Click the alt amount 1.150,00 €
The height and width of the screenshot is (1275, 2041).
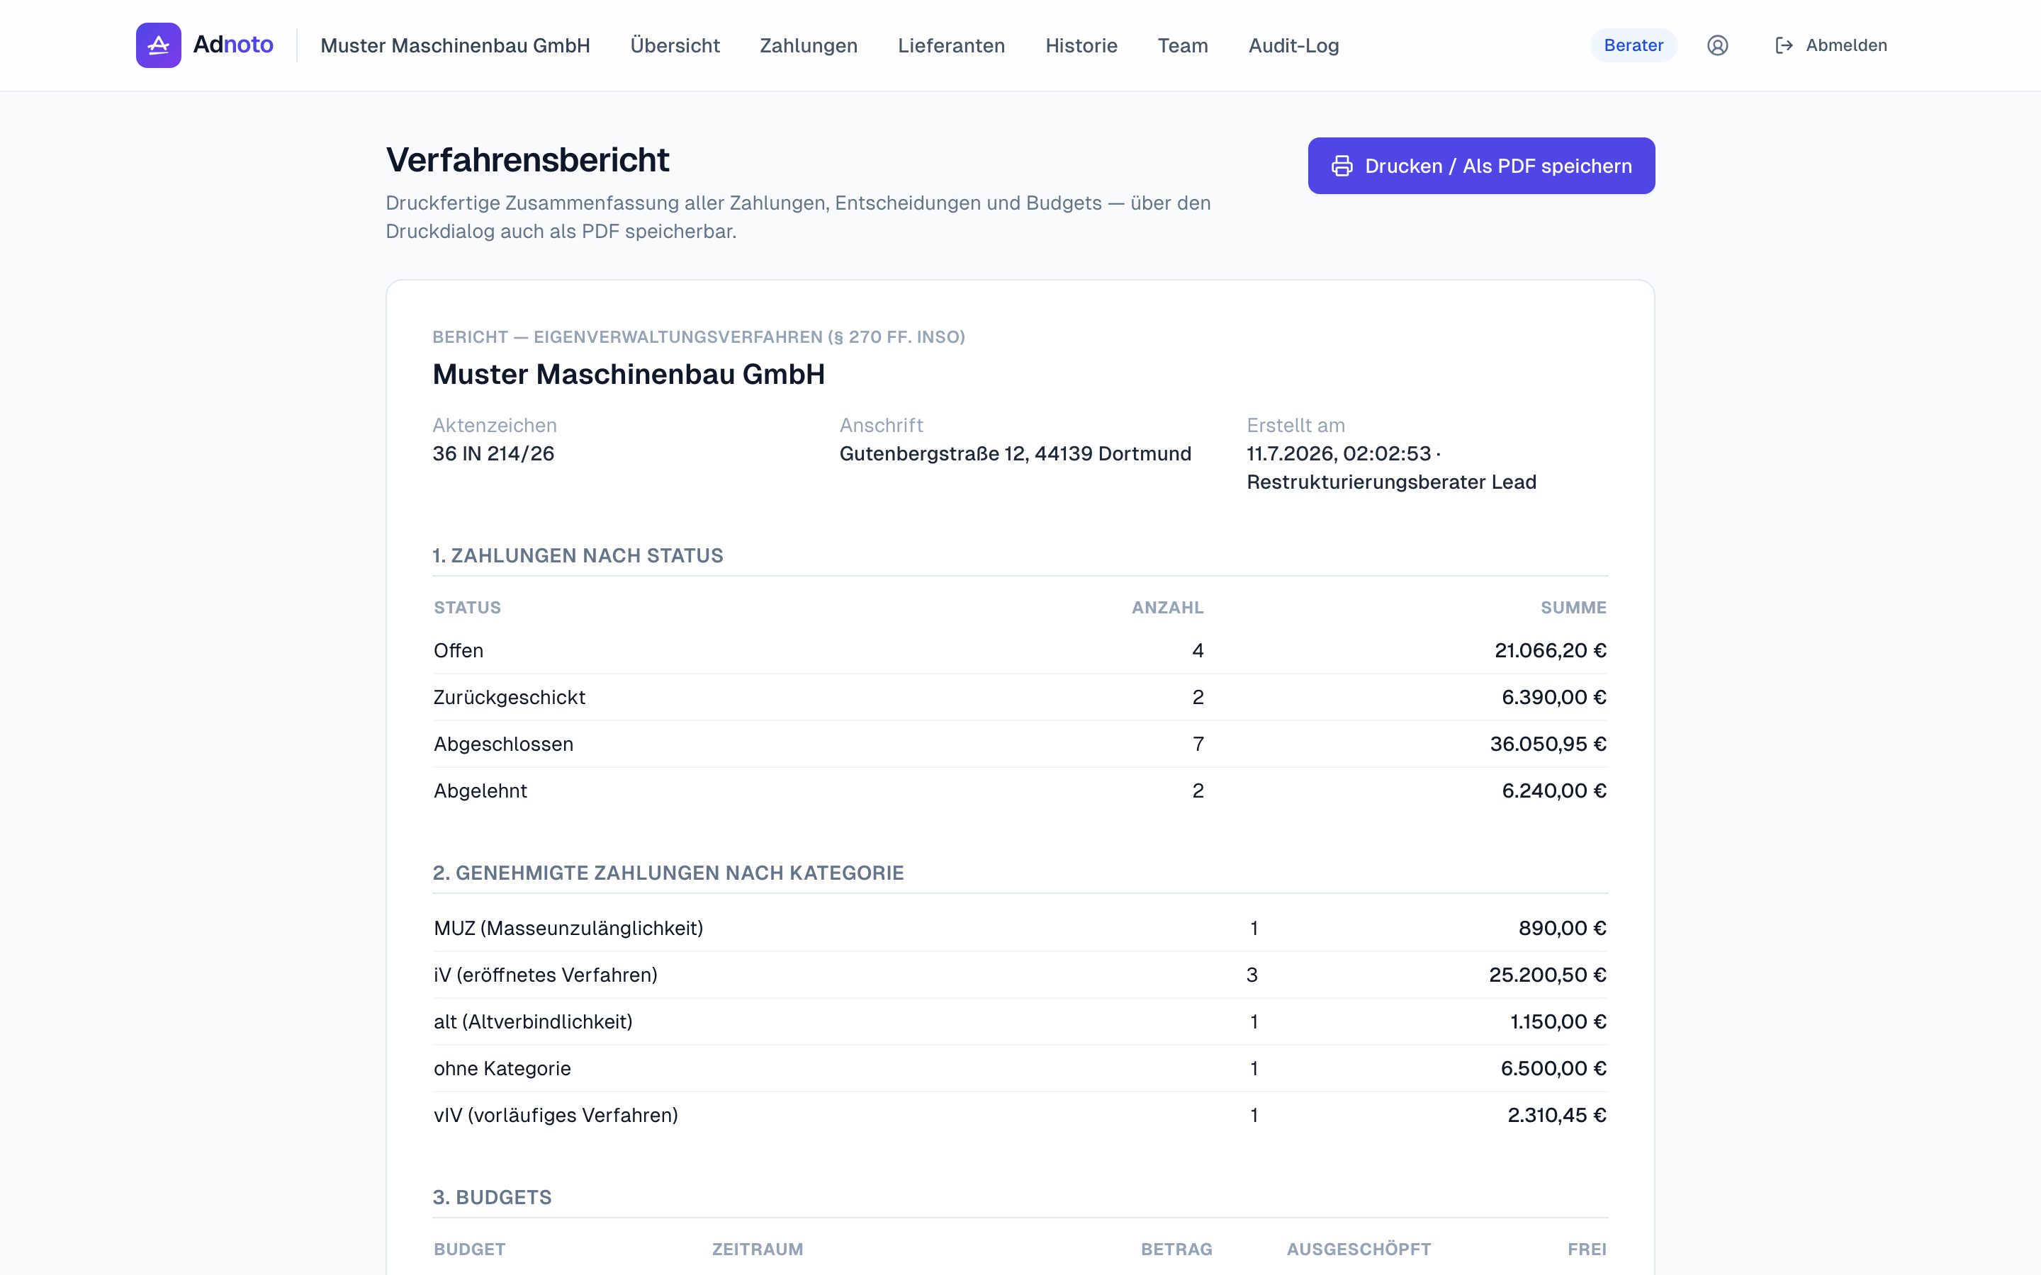click(x=1558, y=1022)
